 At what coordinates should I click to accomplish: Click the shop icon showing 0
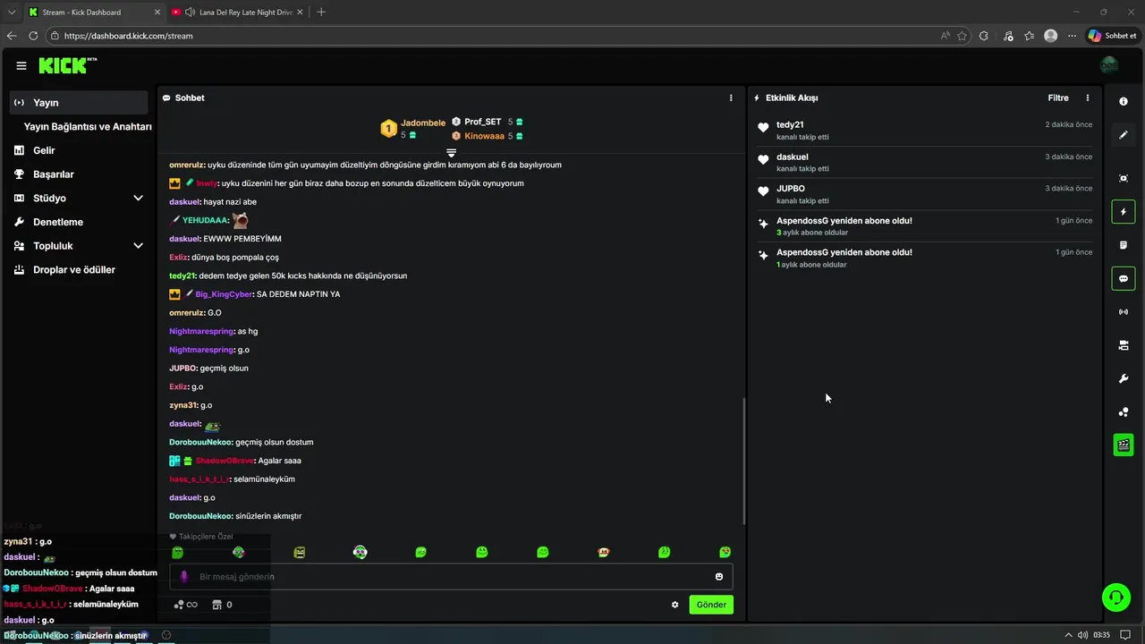coord(222,605)
